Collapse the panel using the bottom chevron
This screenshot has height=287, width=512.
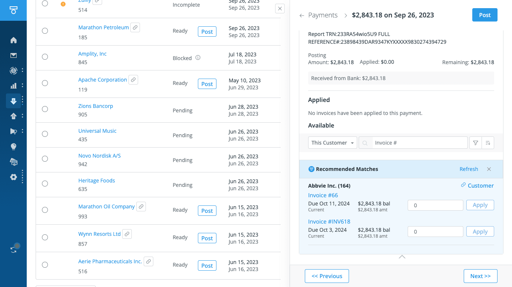(402, 257)
